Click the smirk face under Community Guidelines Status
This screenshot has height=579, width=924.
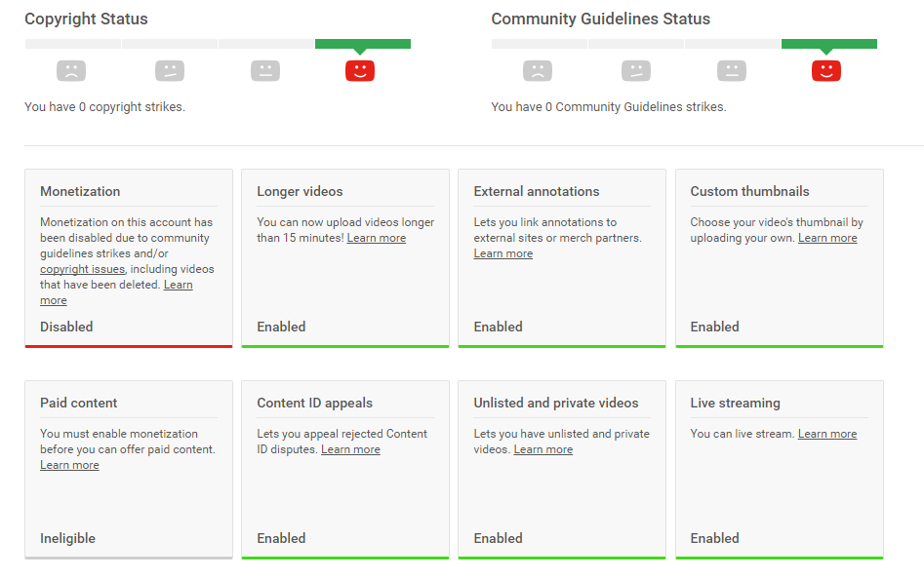coord(635,70)
